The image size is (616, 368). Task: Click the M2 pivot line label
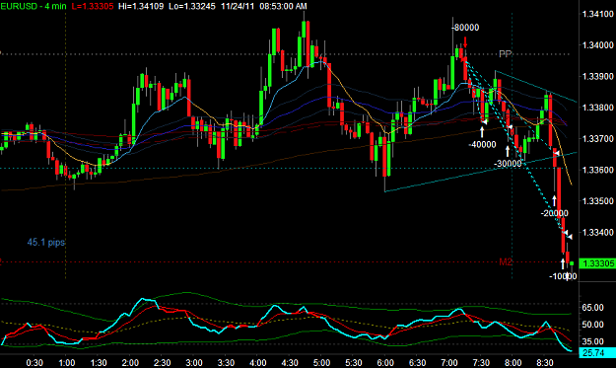tap(506, 261)
